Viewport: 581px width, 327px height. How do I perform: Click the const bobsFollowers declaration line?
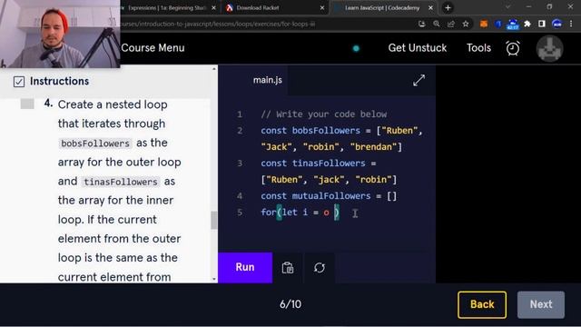(x=341, y=139)
